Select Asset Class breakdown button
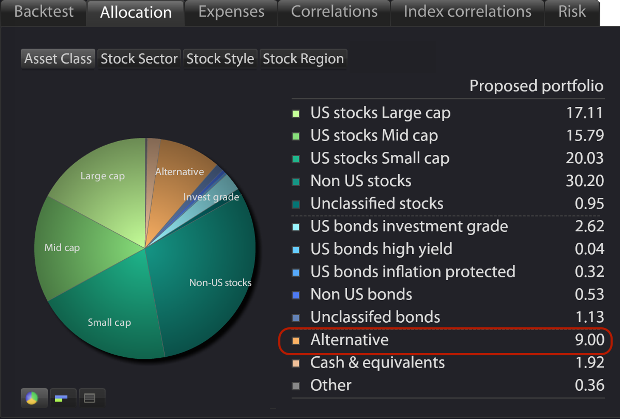 [58, 59]
